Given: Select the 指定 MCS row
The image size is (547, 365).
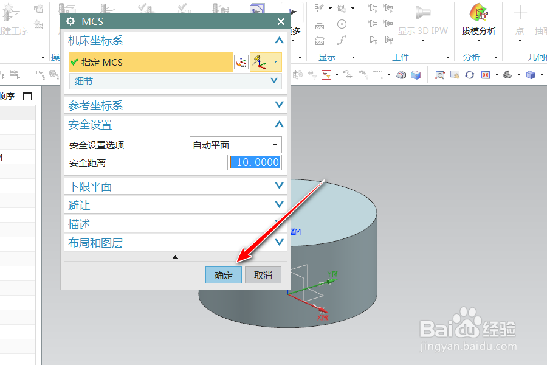Looking at the screenshot, I should tap(151, 62).
